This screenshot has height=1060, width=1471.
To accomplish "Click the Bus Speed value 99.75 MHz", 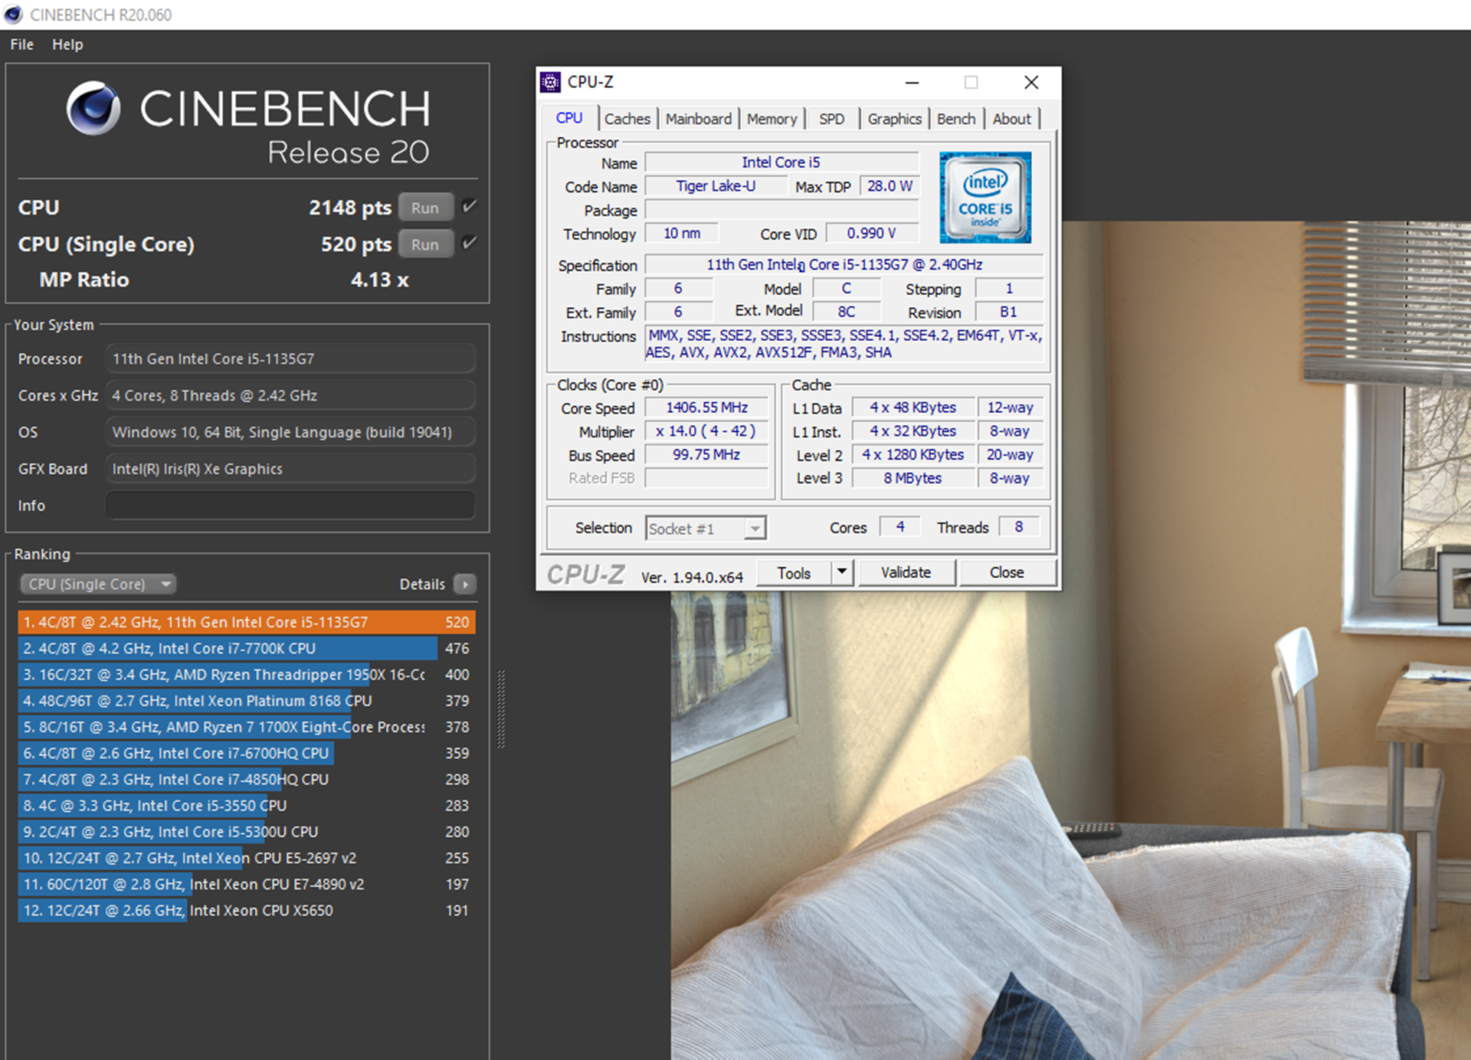I will coord(706,455).
